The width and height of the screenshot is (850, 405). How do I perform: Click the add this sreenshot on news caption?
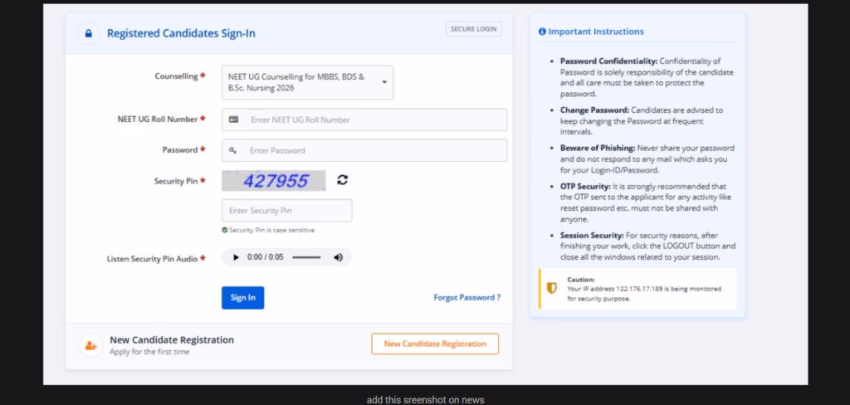426,400
